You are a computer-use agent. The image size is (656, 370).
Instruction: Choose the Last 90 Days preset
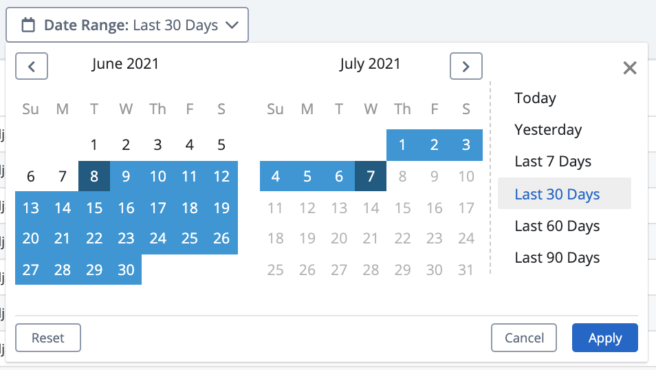pos(557,258)
